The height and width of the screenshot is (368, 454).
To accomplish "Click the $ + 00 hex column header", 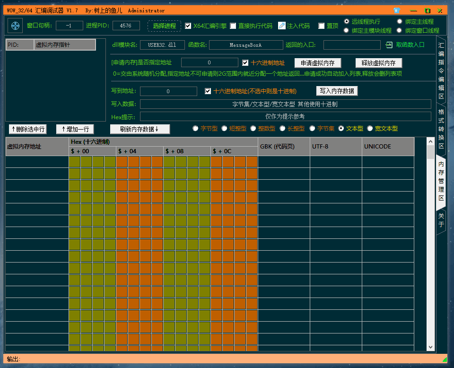I will [92, 151].
